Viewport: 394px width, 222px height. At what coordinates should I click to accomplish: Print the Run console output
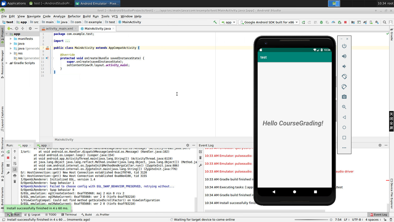(x=15, y=176)
